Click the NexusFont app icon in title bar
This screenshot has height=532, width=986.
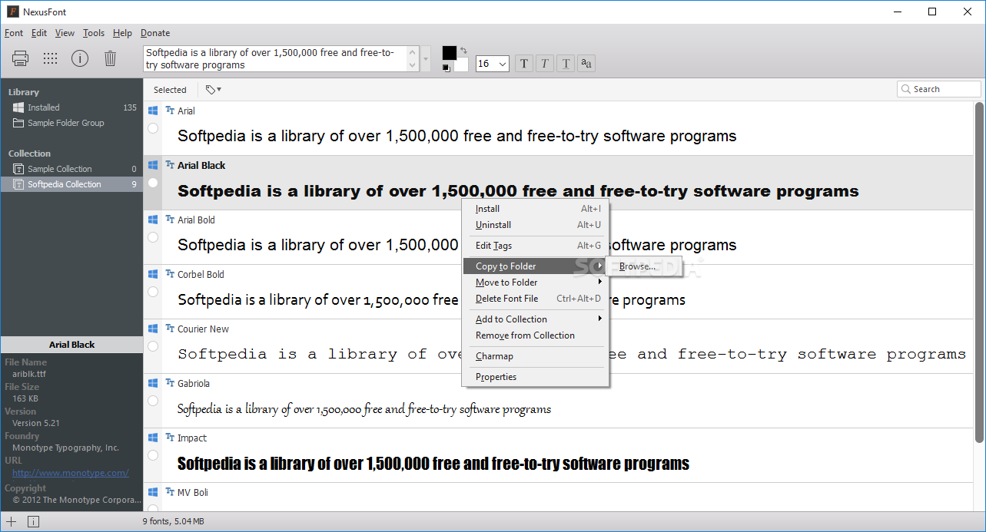tap(13, 12)
